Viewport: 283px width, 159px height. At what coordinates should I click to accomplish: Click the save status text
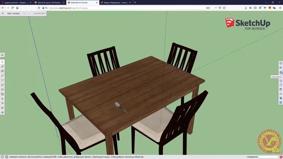coord(39,13)
